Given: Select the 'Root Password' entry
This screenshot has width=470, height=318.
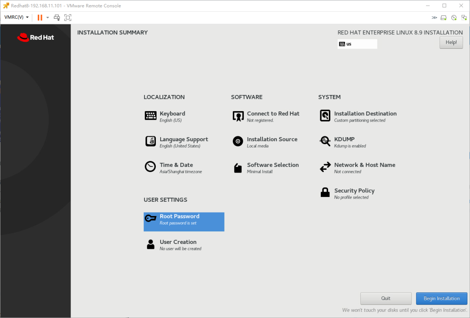Looking at the screenshot, I should pyautogui.click(x=184, y=222).
